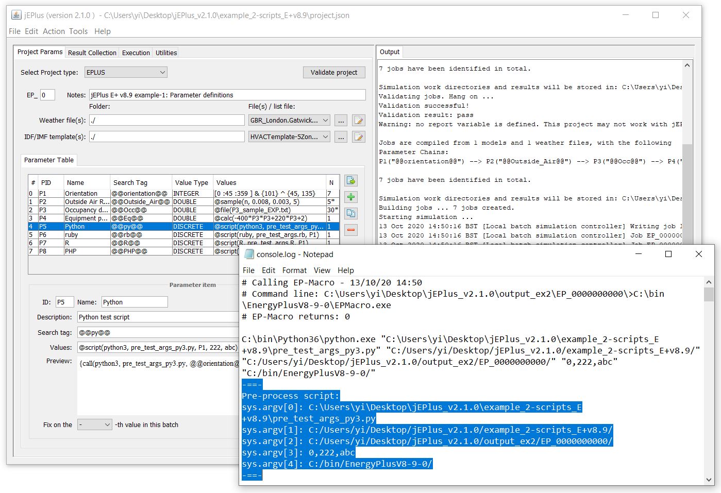Click the add parameter green plus icon

point(351,197)
